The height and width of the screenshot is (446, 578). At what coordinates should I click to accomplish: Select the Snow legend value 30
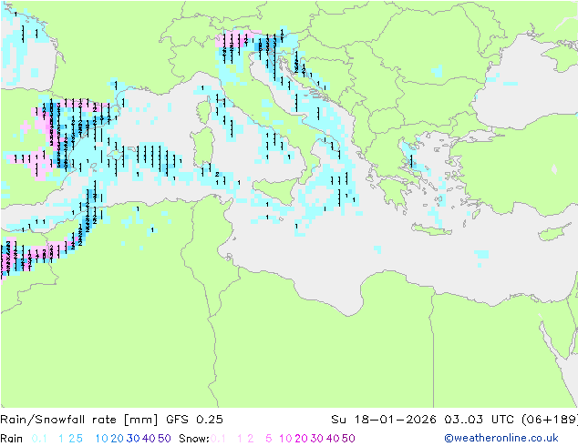316,439
